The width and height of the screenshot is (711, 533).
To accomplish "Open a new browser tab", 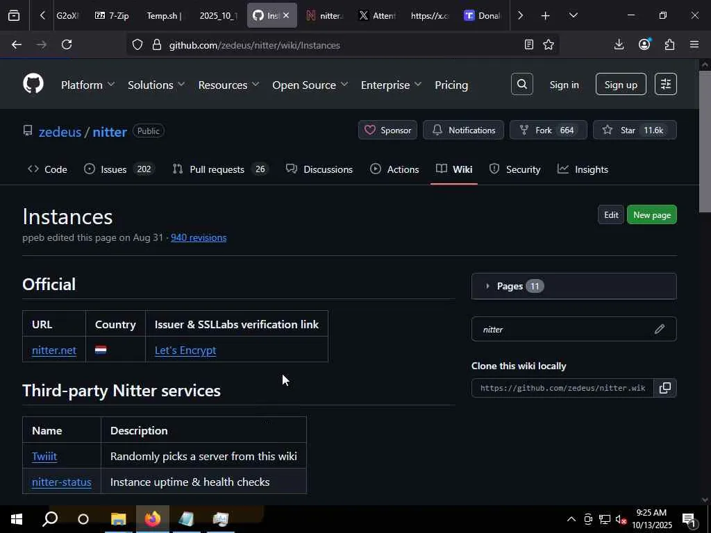I will point(546,16).
